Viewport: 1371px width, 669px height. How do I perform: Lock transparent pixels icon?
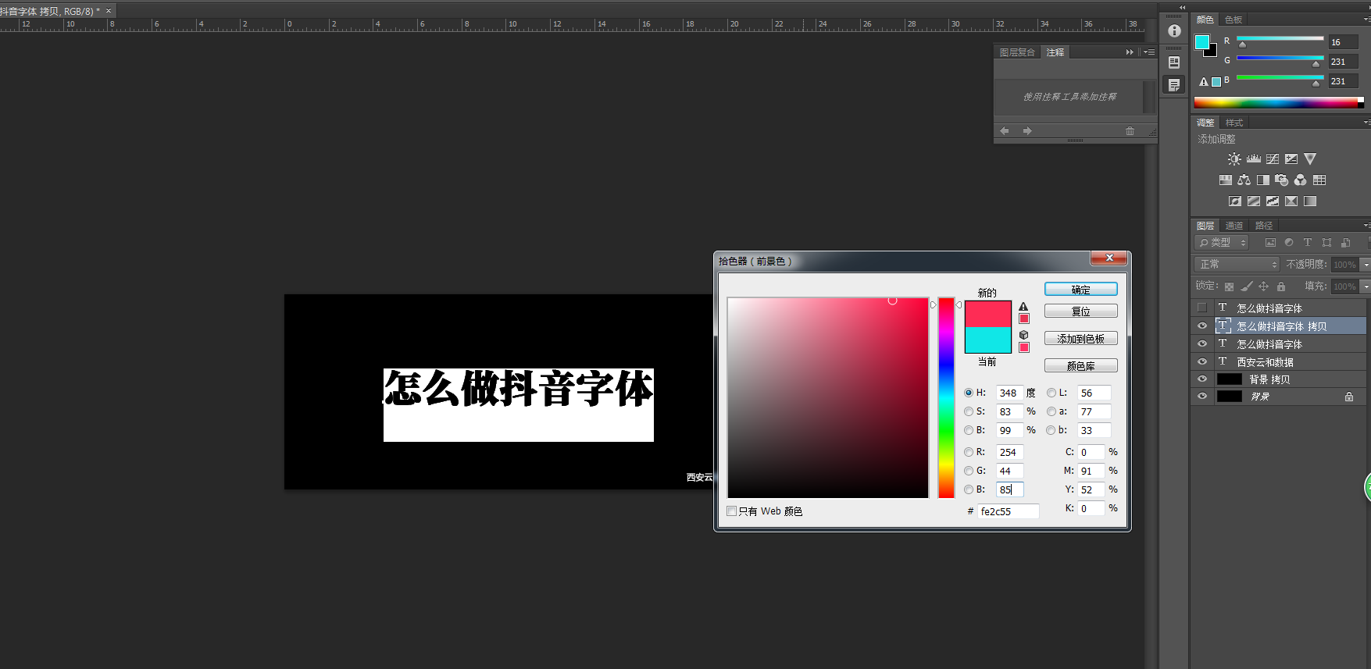pos(1229,286)
